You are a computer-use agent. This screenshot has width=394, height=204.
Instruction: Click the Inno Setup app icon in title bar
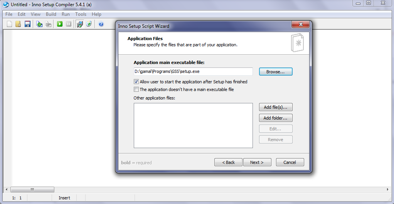coord(6,5)
